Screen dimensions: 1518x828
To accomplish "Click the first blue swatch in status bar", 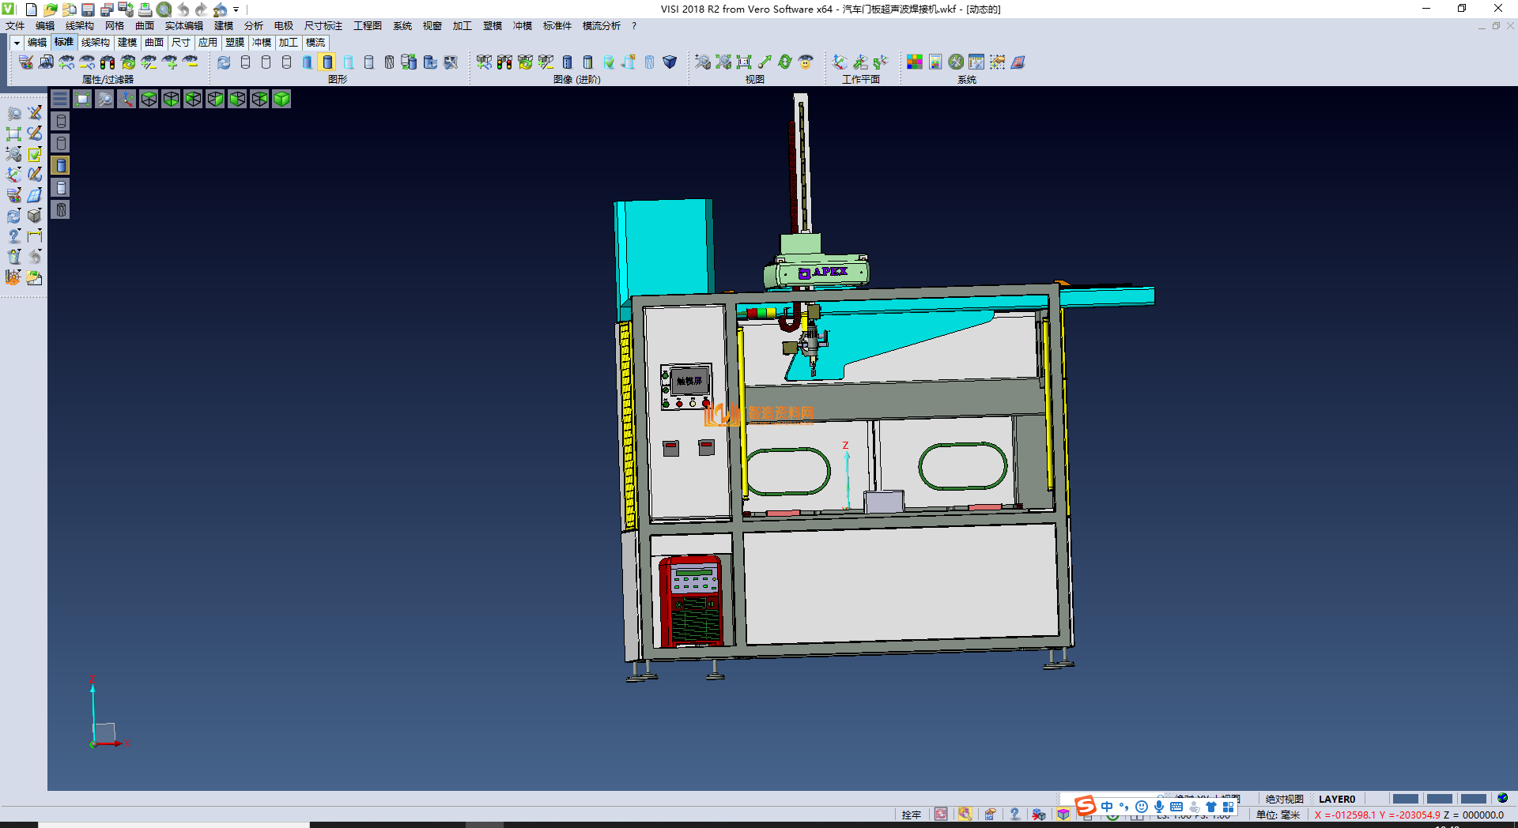I will click(x=1405, y=799).
